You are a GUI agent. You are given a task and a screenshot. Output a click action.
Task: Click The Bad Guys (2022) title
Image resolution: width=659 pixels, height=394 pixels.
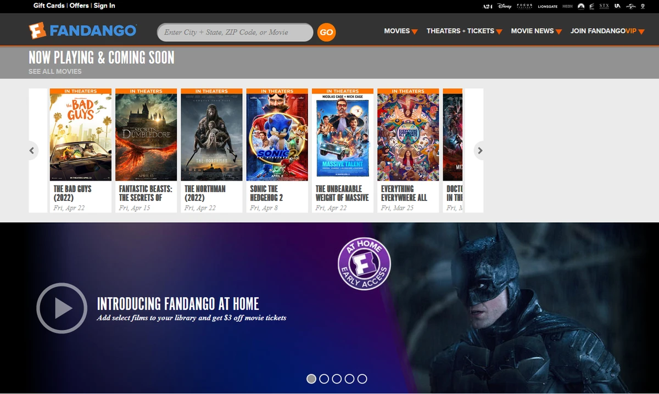[x=72, y=193]
